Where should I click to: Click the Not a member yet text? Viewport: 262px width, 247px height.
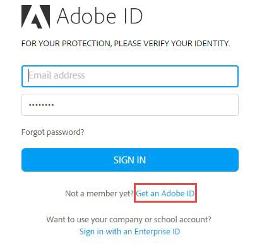(x=100, y=193)
